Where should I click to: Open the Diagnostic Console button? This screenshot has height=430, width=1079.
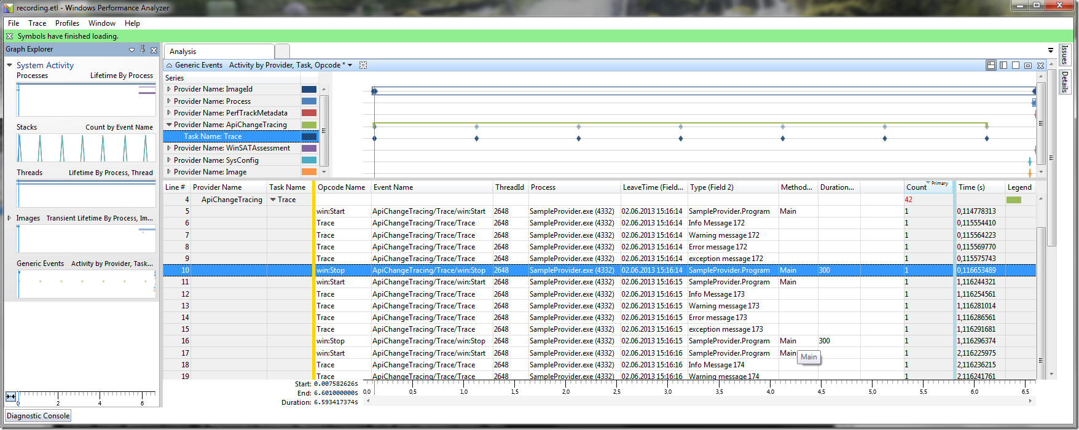[x=38, y=416]
